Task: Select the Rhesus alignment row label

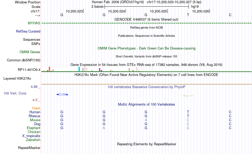Action: [34, 116]
